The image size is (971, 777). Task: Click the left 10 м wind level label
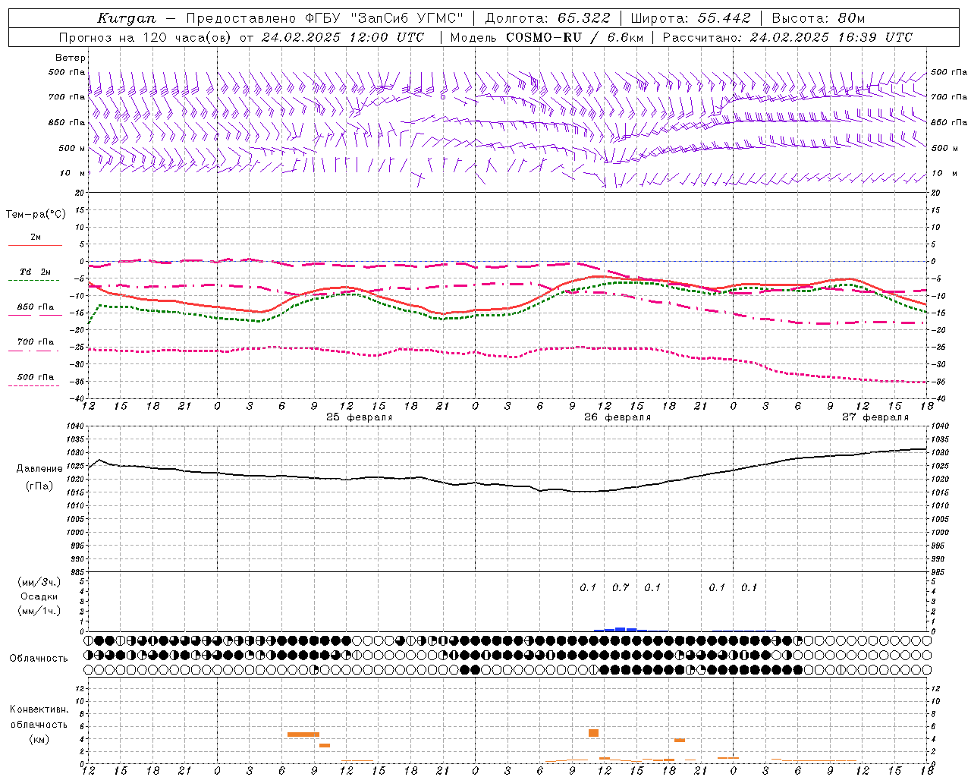click(73, 173)
